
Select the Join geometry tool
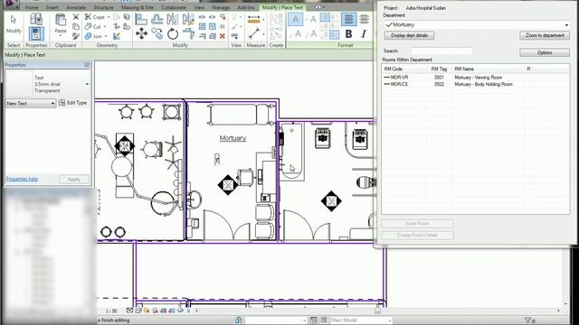point(93,36)
